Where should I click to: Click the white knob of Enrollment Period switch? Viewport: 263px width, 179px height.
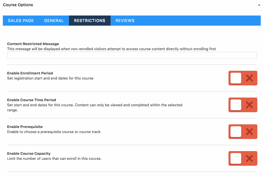click(x=236, y=78)
